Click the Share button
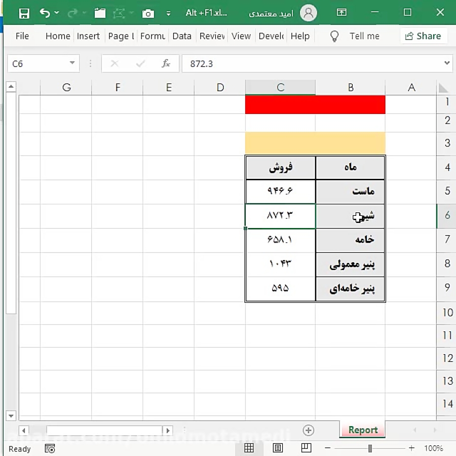Screen dimensions: 456x456 (424, 36)
